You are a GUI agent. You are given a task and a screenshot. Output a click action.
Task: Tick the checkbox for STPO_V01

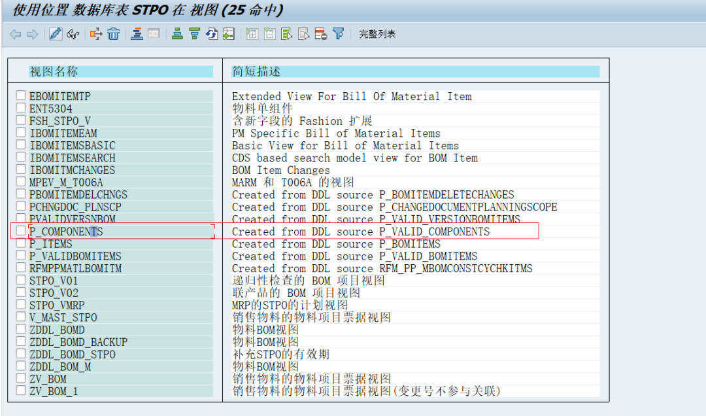click(x=21, y=279)
